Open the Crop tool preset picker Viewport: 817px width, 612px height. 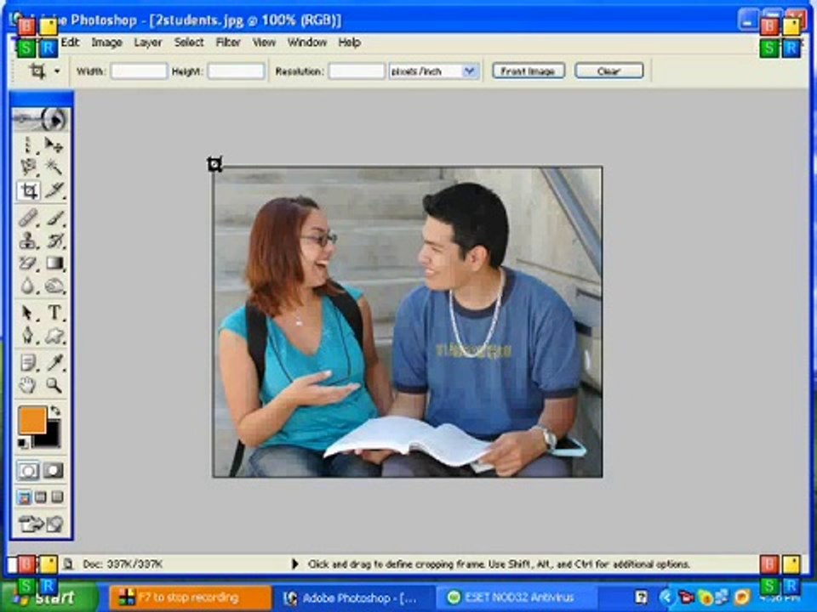pyautogui.click(x=57, y=71)
